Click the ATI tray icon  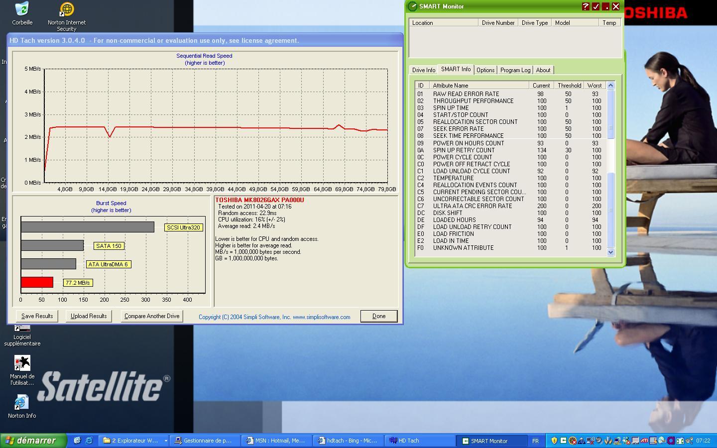[644, 441]
